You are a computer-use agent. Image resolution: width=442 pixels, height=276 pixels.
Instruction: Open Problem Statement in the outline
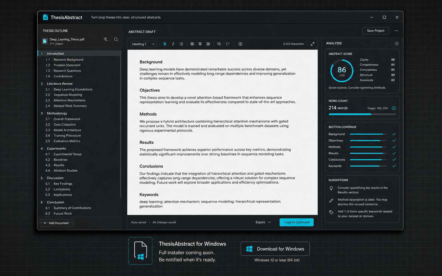(x=67, y=65)
